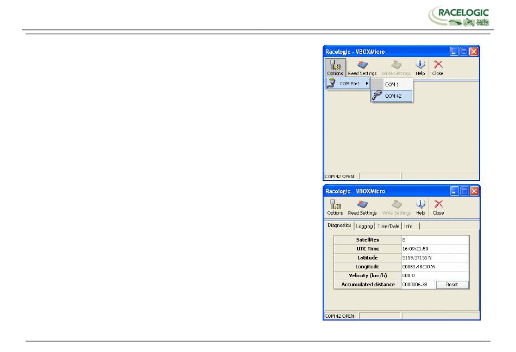This screenshot has height=352, width=516.
Task: Expand the COM Port submenu entry
Action: [x=348, y=84]
